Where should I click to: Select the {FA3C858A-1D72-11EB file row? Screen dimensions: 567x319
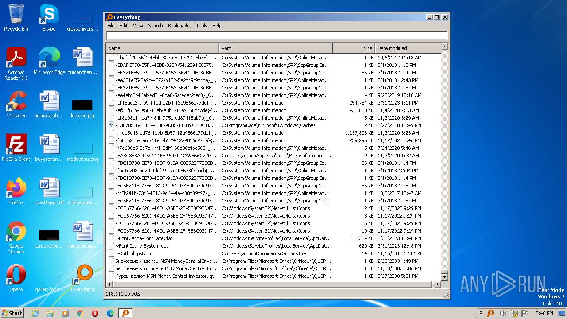coord(273,156)
